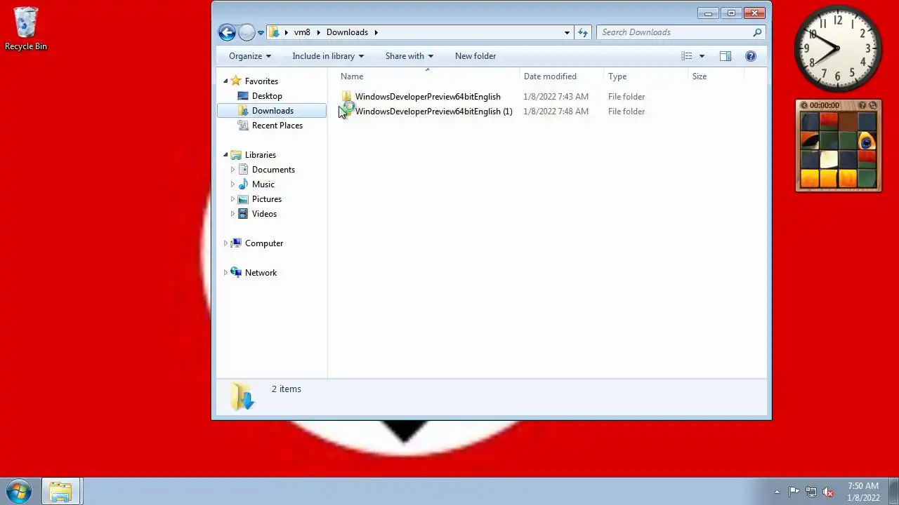Show the preview pane
Screen dimensions: 899x505
tap(726, 56)
